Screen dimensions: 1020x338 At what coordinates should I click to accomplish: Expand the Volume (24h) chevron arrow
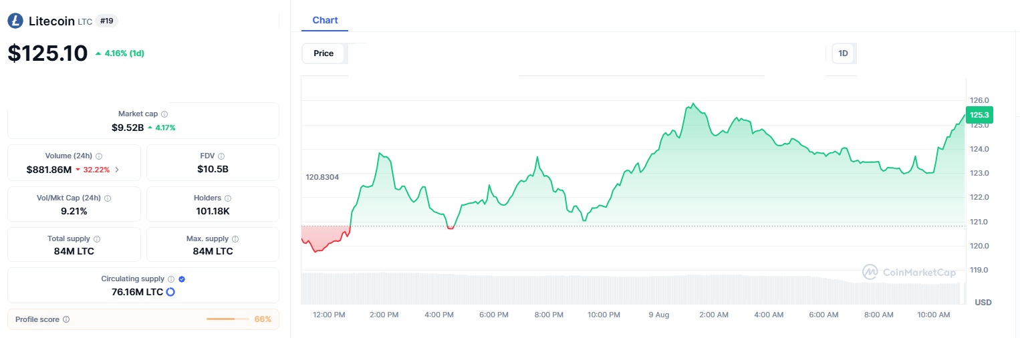[118, 170]
